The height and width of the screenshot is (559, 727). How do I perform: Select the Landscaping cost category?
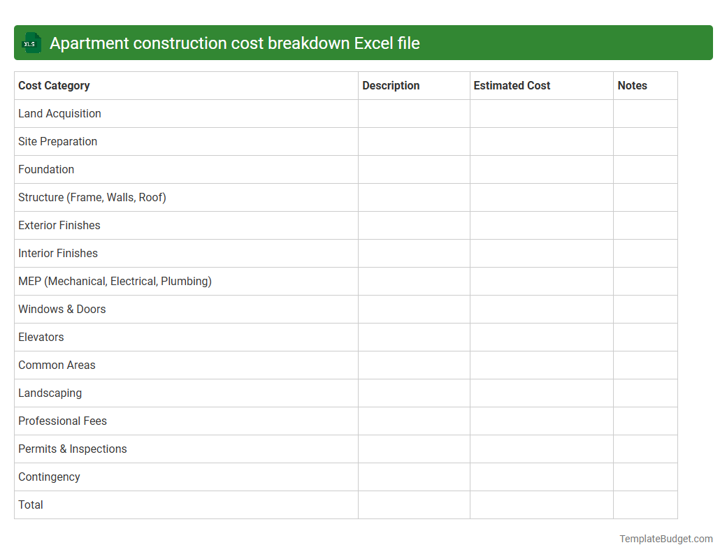pyautogui.click(x=50, y=393)
